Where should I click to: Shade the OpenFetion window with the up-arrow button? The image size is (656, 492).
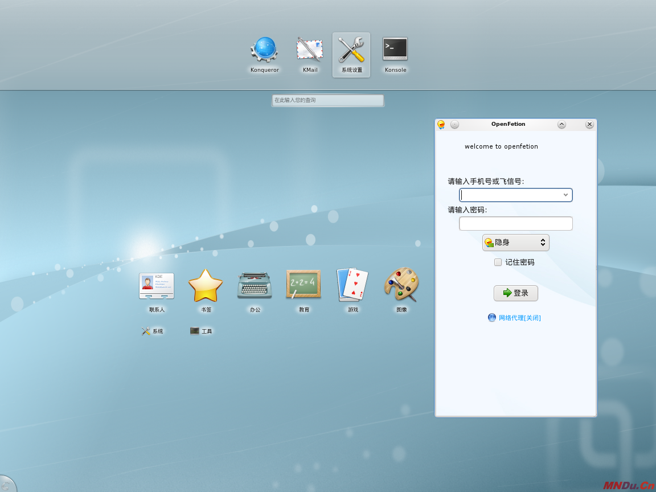(562, 124)
